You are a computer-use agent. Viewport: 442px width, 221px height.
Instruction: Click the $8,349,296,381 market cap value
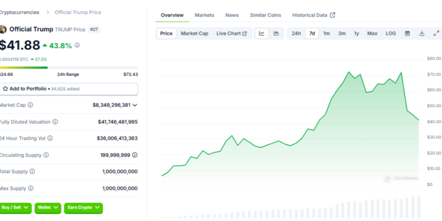click(111, 105)
